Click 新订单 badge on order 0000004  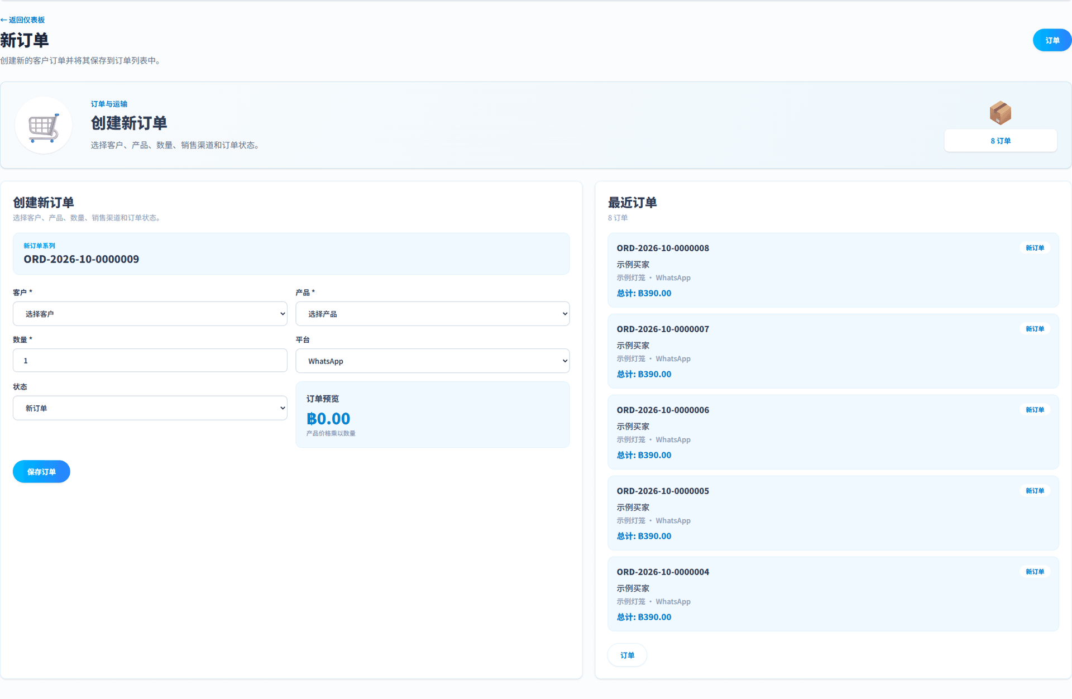(x=1035, y=572)
